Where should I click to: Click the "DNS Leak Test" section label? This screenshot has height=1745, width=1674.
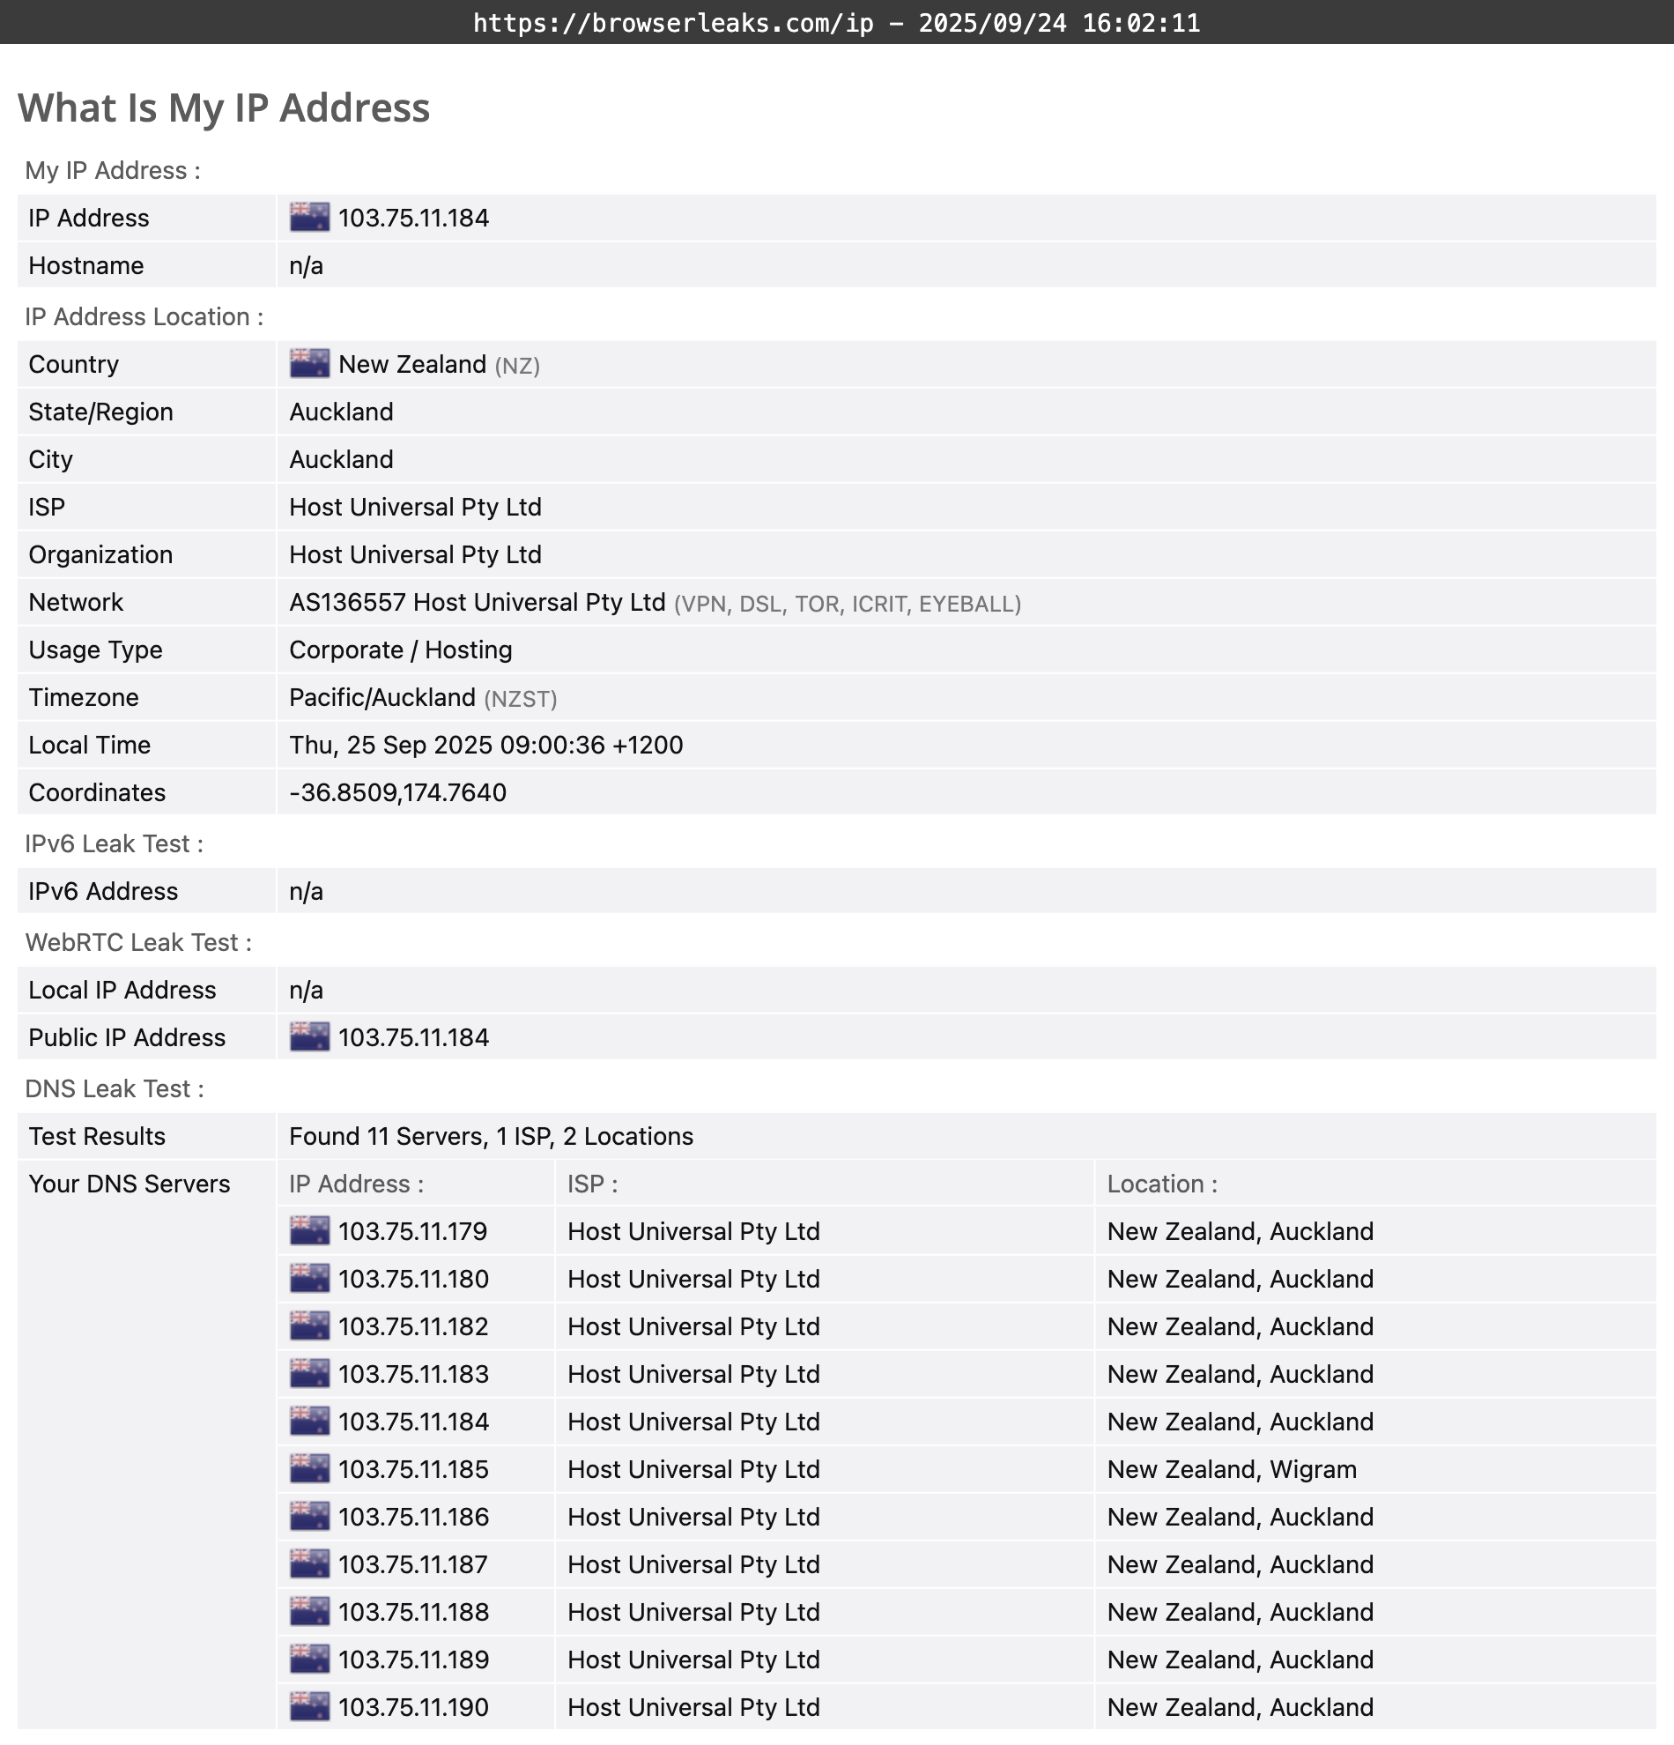(x=114, y=1088)
